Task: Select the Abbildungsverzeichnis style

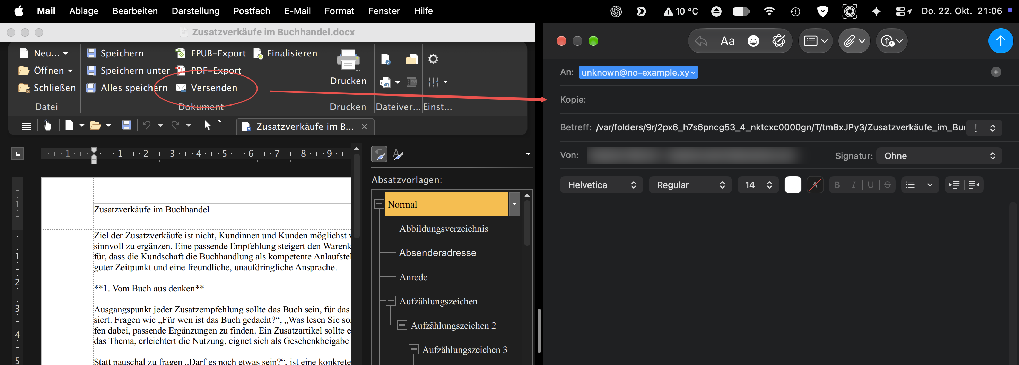Action: [443, 229]
